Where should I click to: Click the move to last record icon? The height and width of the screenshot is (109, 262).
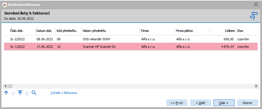(x=27, y=93)
